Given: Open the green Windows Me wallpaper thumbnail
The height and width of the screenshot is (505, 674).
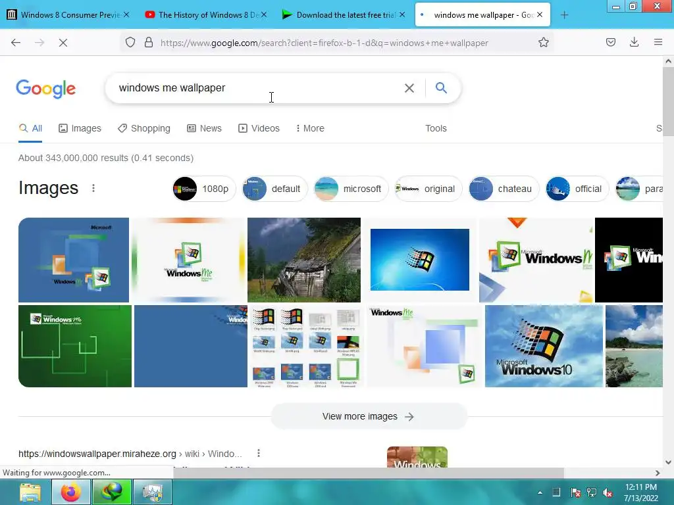Looking at the screenshot, I should pyautogui.click(x=75, y=346).
